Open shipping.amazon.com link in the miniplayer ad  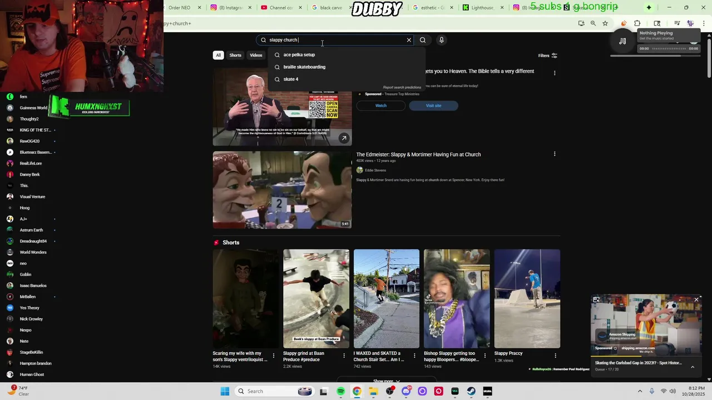pos(637,348)
